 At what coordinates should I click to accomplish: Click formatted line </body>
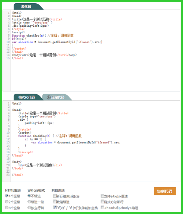click(17, 168)
